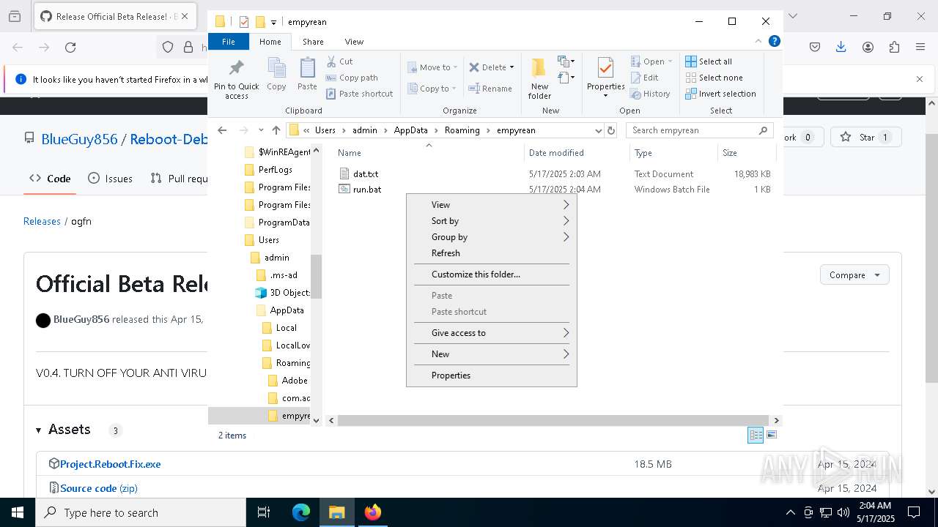Switch to the View ribbon tab
Image resolution: width=938 pixels, height=527 pixels.
pyautogui.click(x=354, y=42)
